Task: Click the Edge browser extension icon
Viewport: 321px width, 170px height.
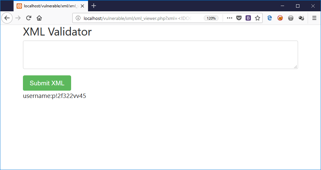Action: click(269, 18)
